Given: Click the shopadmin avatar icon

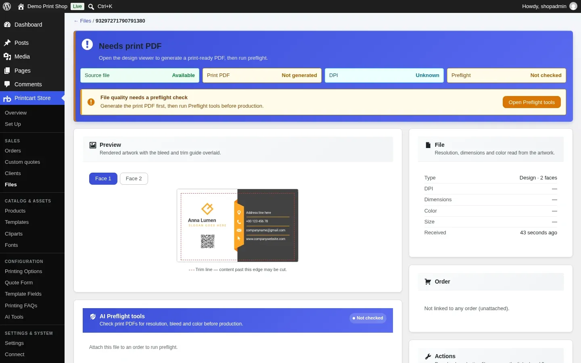Looking at the screenshot, I should (x=573, y=6).
